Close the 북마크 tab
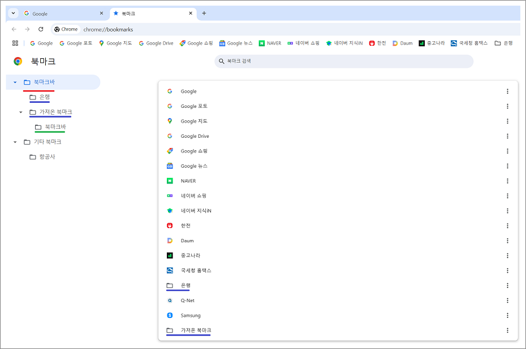The height and width of the screenshot is (349, 526). coord(191,14)
